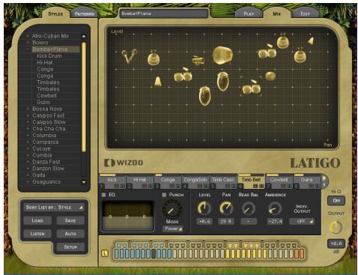Open Setup

point(70,247)
